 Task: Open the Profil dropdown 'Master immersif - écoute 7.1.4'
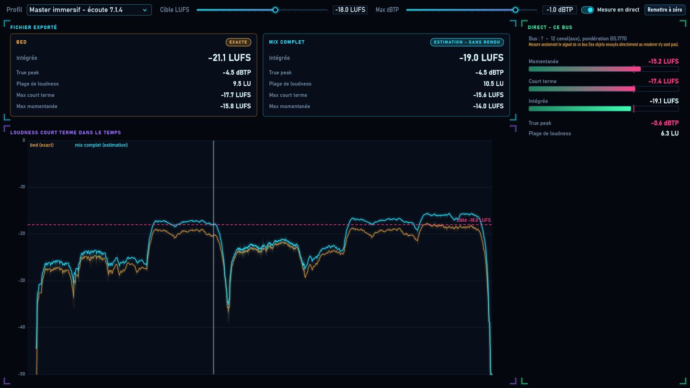89,10
